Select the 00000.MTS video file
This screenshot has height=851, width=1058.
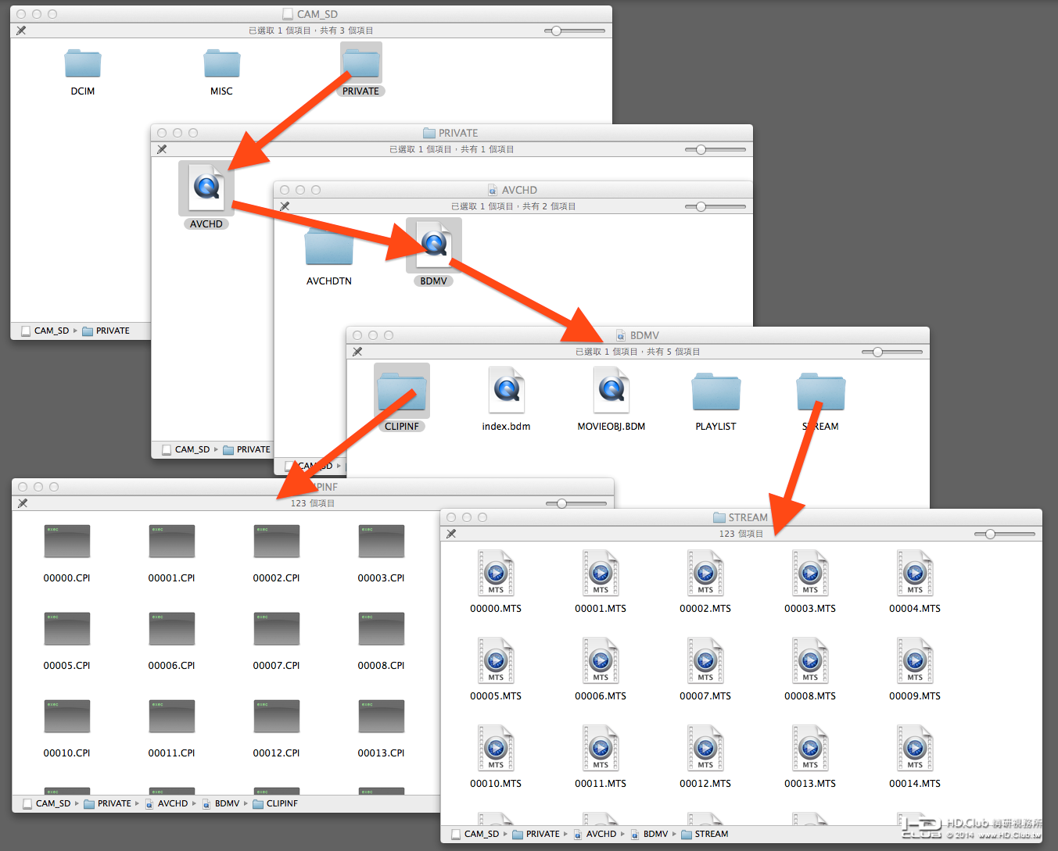coord(496,573)
